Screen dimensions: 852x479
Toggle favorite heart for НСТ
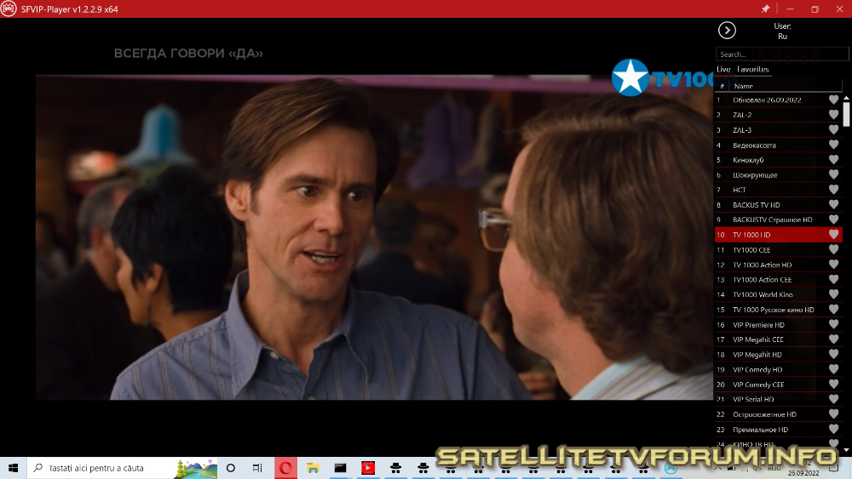click(x=833, y=190)
